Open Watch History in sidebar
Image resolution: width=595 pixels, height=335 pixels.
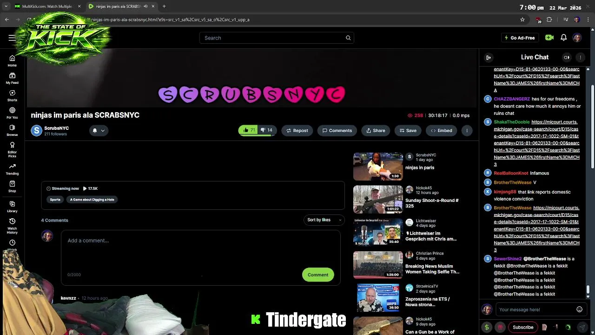click(x=12, y=226)
